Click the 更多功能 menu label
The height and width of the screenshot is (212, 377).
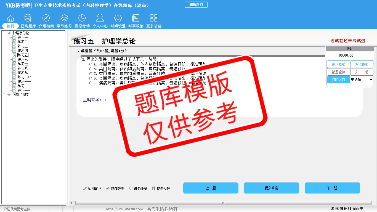(x=154, y=26)
